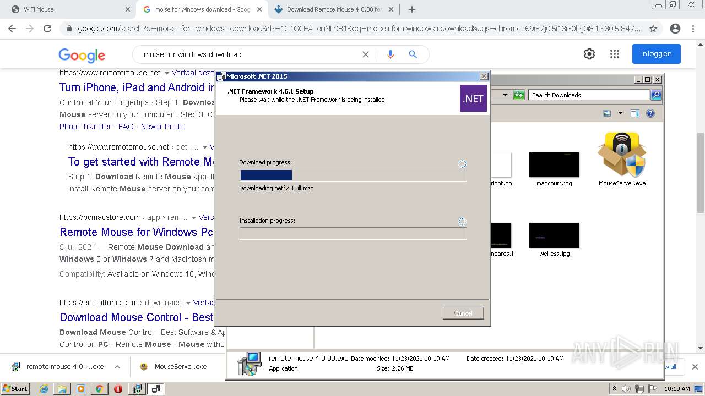This screenshot has width=705, height=396.
Task: Reload the current page
Action: [47, 29]
